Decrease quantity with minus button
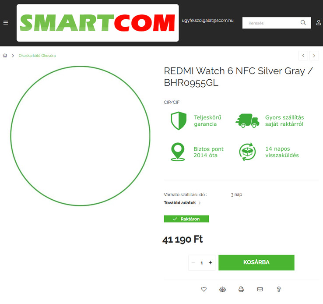The width and height of the screenshot is (323, 304). coord(193,262)
